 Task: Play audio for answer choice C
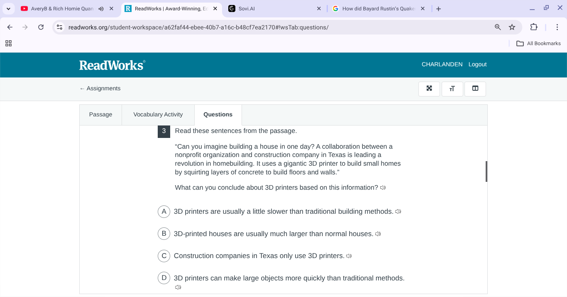tap(349, 256)
